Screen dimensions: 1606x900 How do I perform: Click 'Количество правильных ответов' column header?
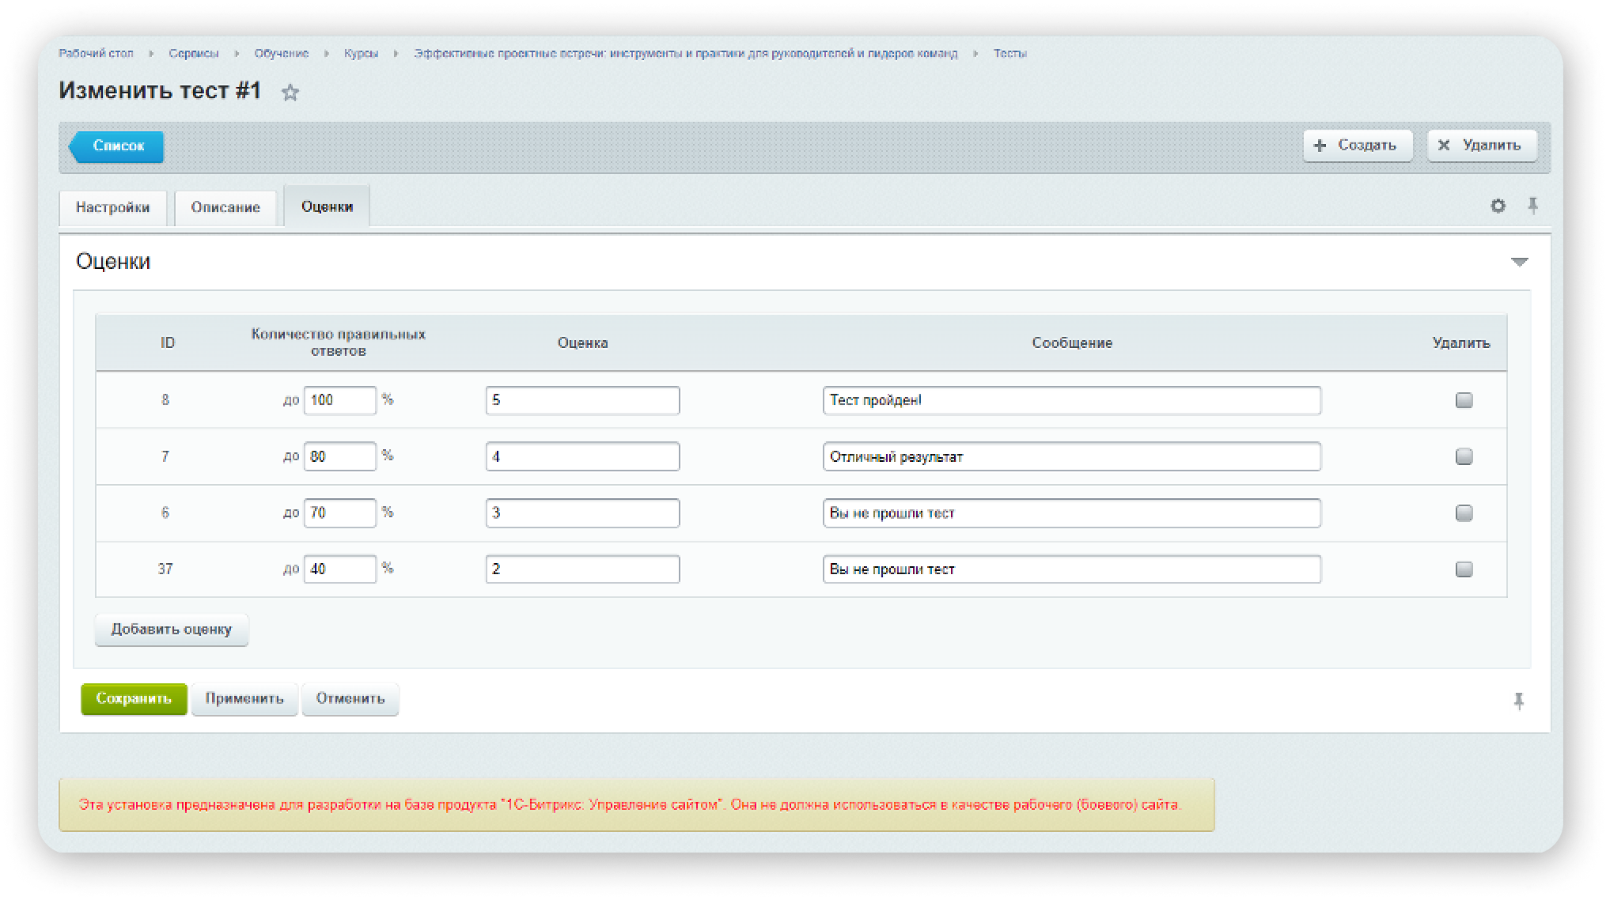pos(339,342)
